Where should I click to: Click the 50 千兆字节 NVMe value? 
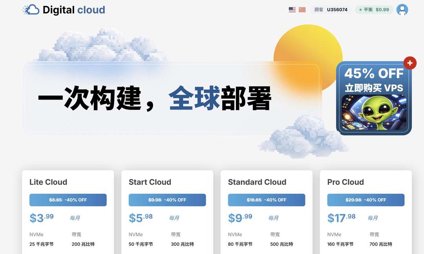(141, 244)
